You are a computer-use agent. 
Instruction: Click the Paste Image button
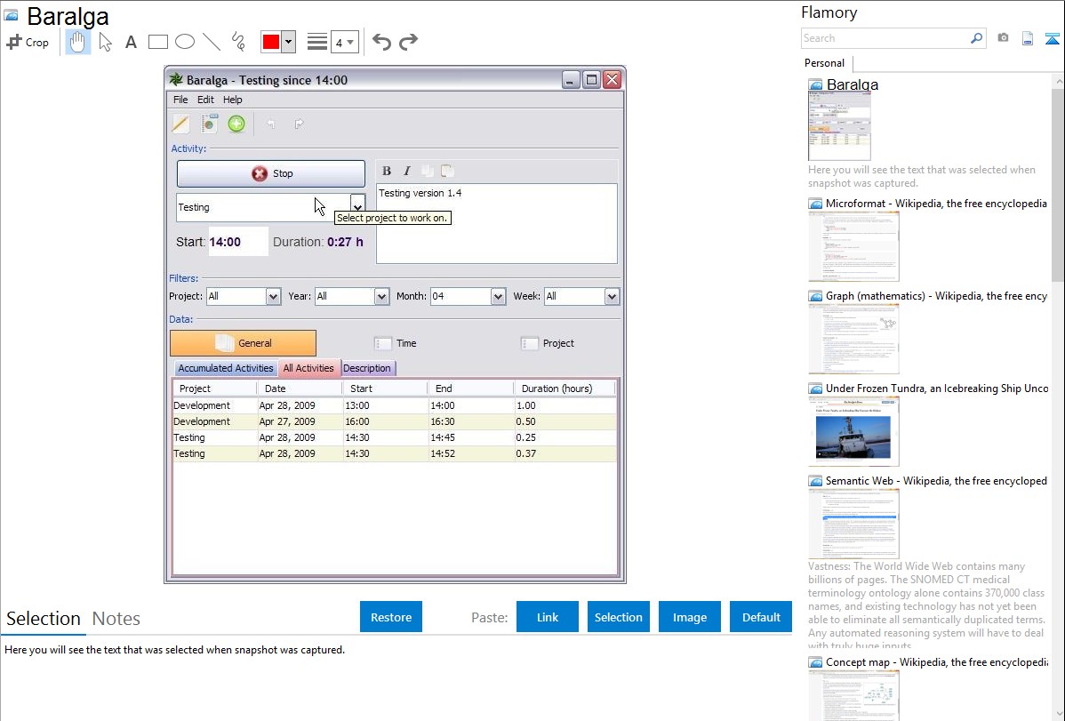(x=689, y=617)
